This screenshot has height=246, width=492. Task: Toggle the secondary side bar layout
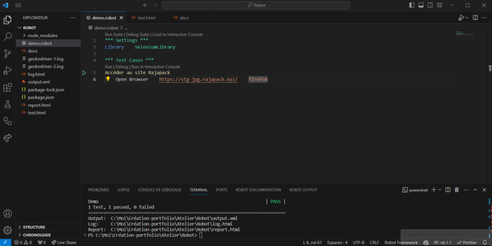pos(430,5)
